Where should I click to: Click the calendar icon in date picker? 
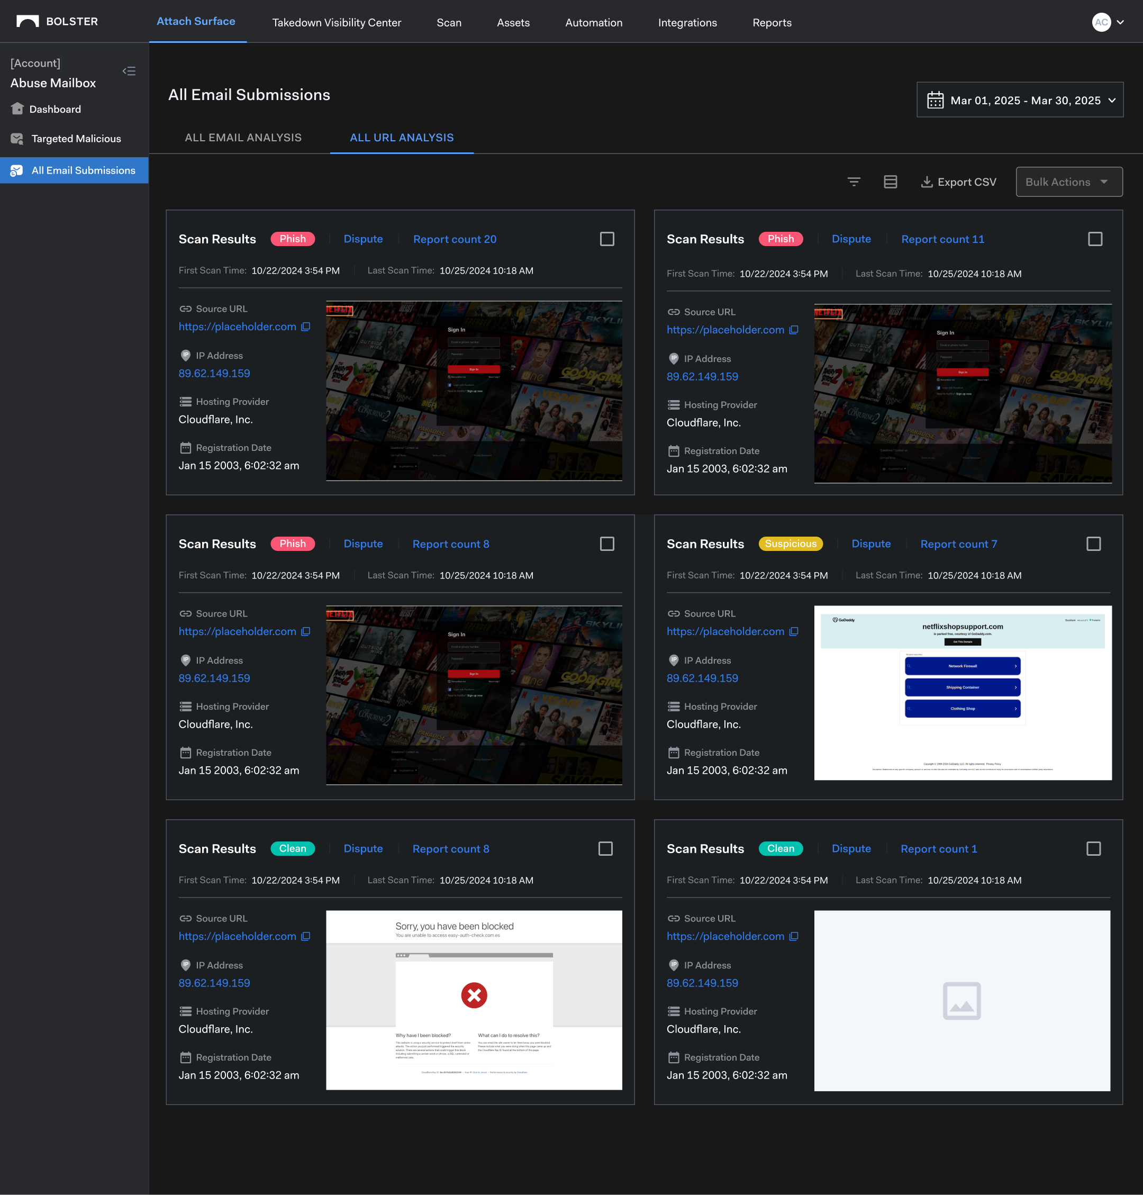(x=935, y=100)
